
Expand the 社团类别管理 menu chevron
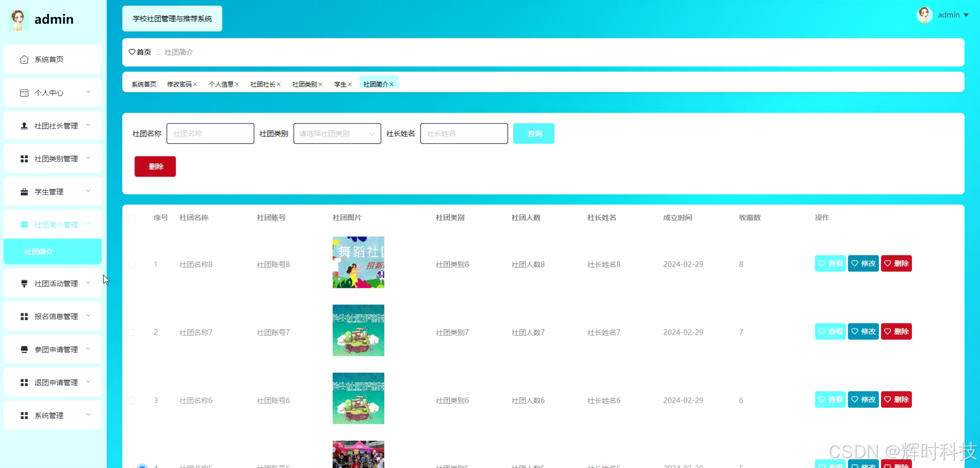[88, 158]
